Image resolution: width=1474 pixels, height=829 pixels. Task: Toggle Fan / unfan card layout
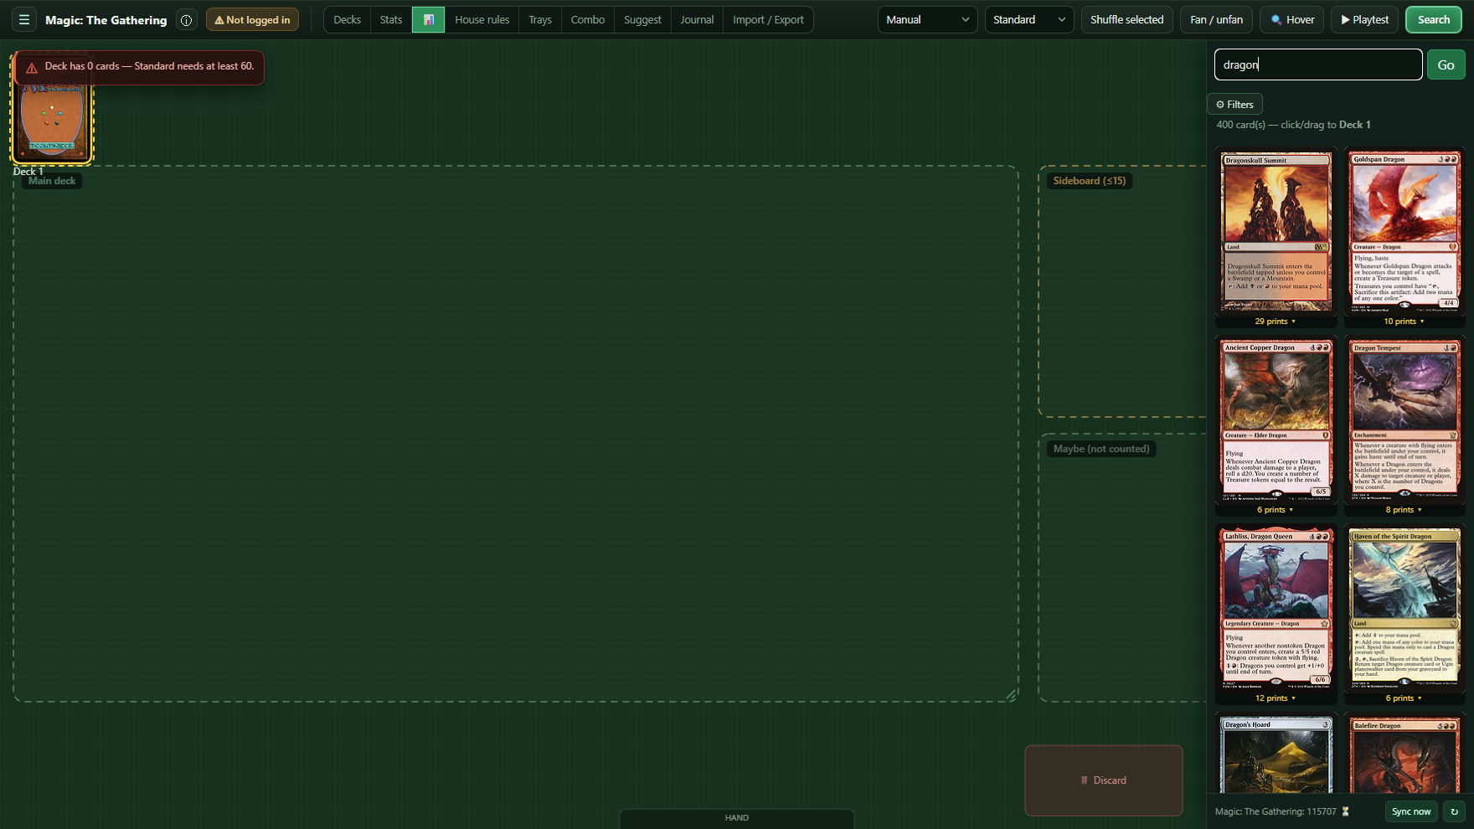click(x=1216, y=19)
